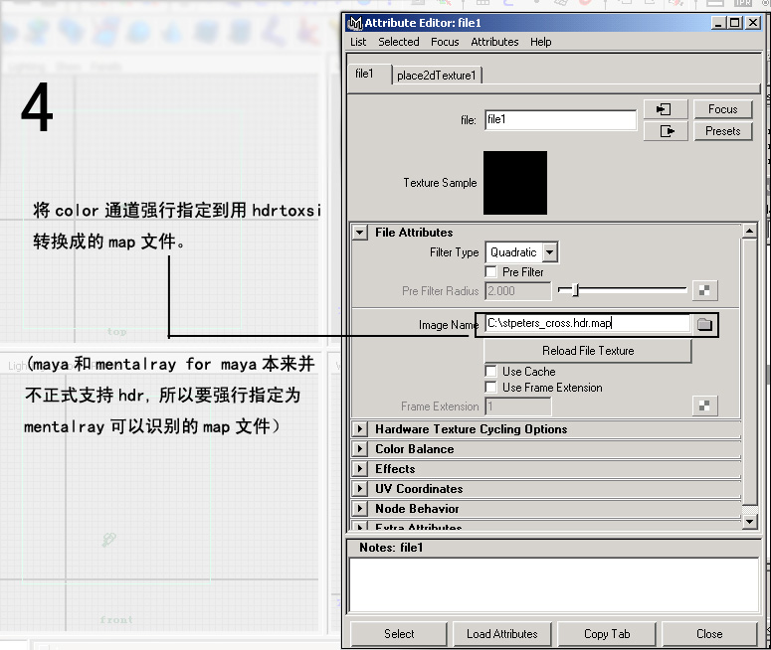The width and height of the screenshot is (771, 650).
Task: Minimize the Attribute Editor window
Action: pyautogui.click(x=718, y=23)
